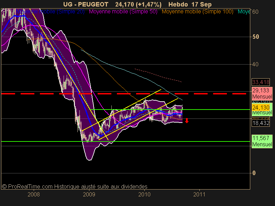
Task: Select the 'Moyenne mobile (Simple 100)' legend label
Action: tap(197, 12)
